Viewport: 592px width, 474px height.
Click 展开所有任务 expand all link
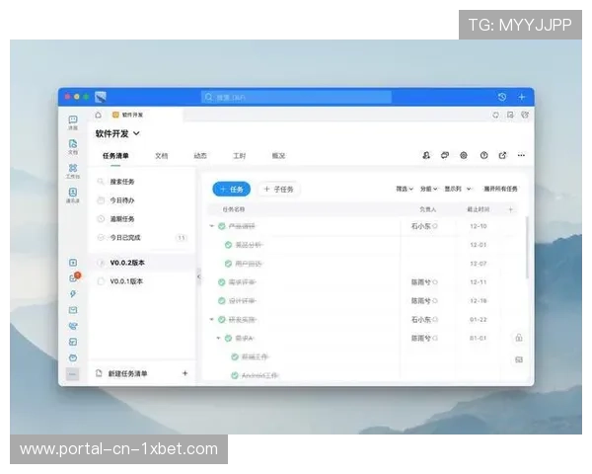click(500, 189)
